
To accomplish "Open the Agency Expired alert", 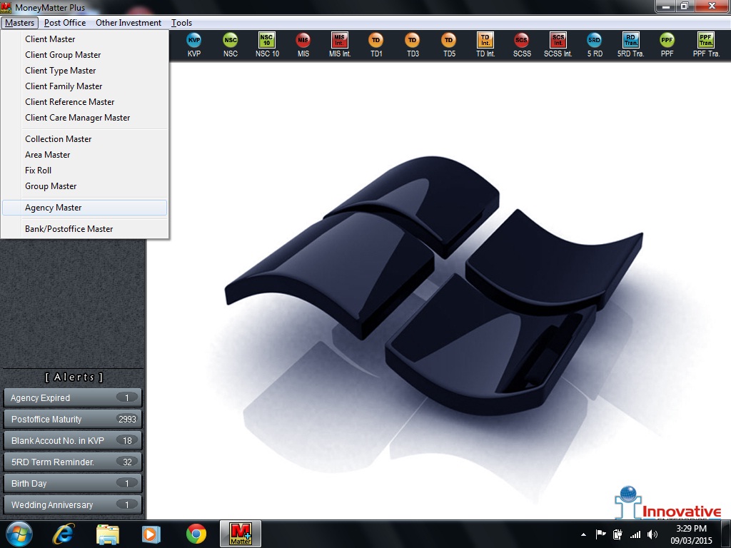I will click(x=72, y=398).
